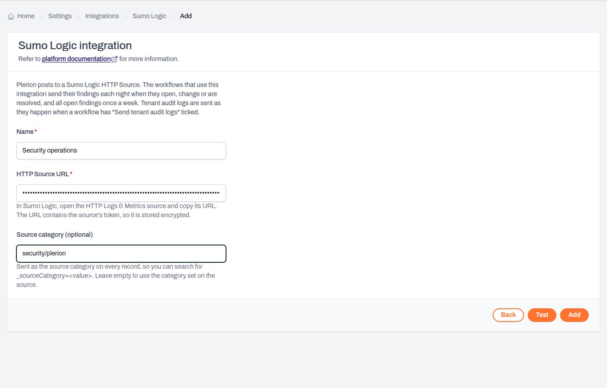The width and height of the screenshot is (607, 388).
Task: Open the platform documentation link
Action: pyautogui.click(x=77, y=59)
